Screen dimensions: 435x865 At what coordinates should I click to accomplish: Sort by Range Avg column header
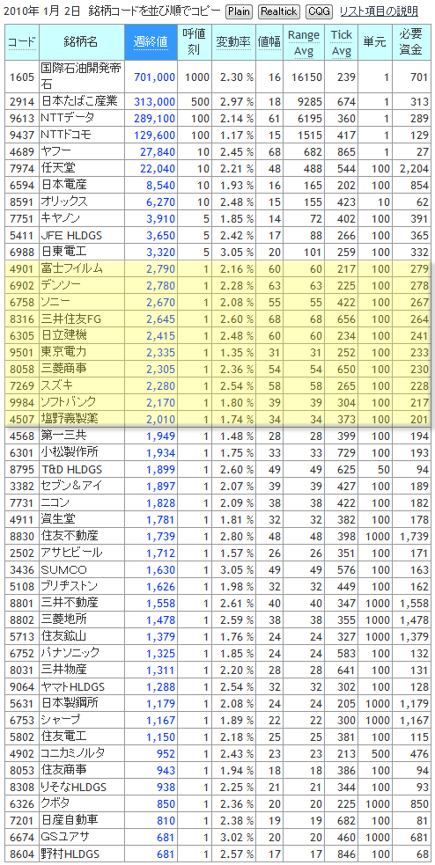pos(304,42)
